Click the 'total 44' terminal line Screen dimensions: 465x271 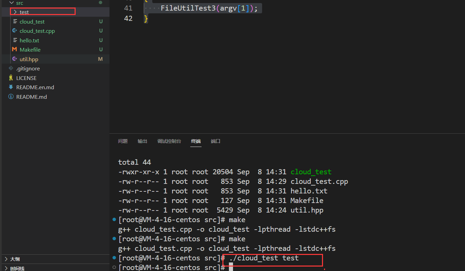pyautogui.click(x=134, y=162)
